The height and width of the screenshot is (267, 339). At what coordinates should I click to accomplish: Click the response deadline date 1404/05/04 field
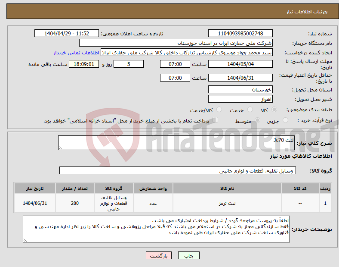(240, 64)
